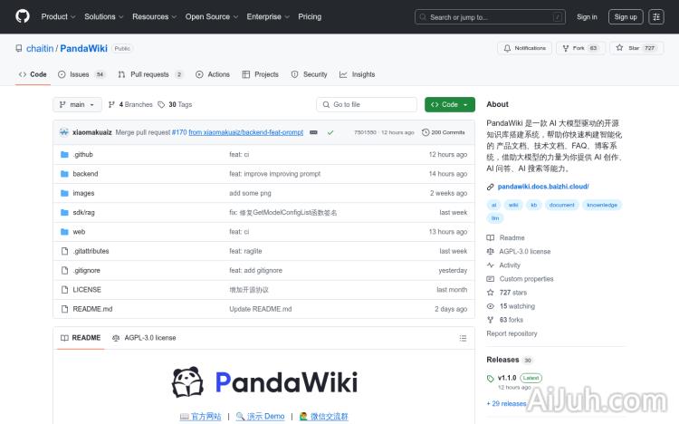Click the Notifications bell button
Image resolution: width=679 pixels, height=424 pixels.
pyautogui.click(x=524, y=48)
